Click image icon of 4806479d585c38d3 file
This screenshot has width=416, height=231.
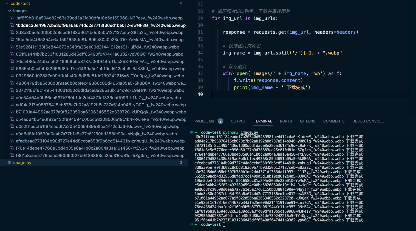pyautogui.click(x=12, y=83)
